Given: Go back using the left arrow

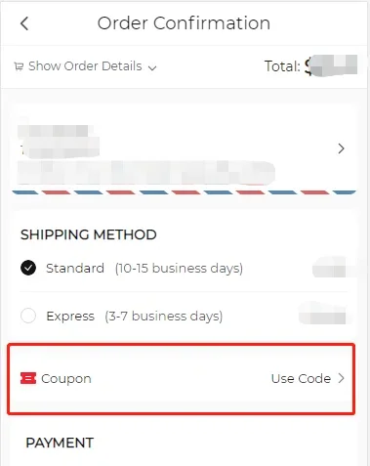Looking at the screenshot, I should coord(24,23).
